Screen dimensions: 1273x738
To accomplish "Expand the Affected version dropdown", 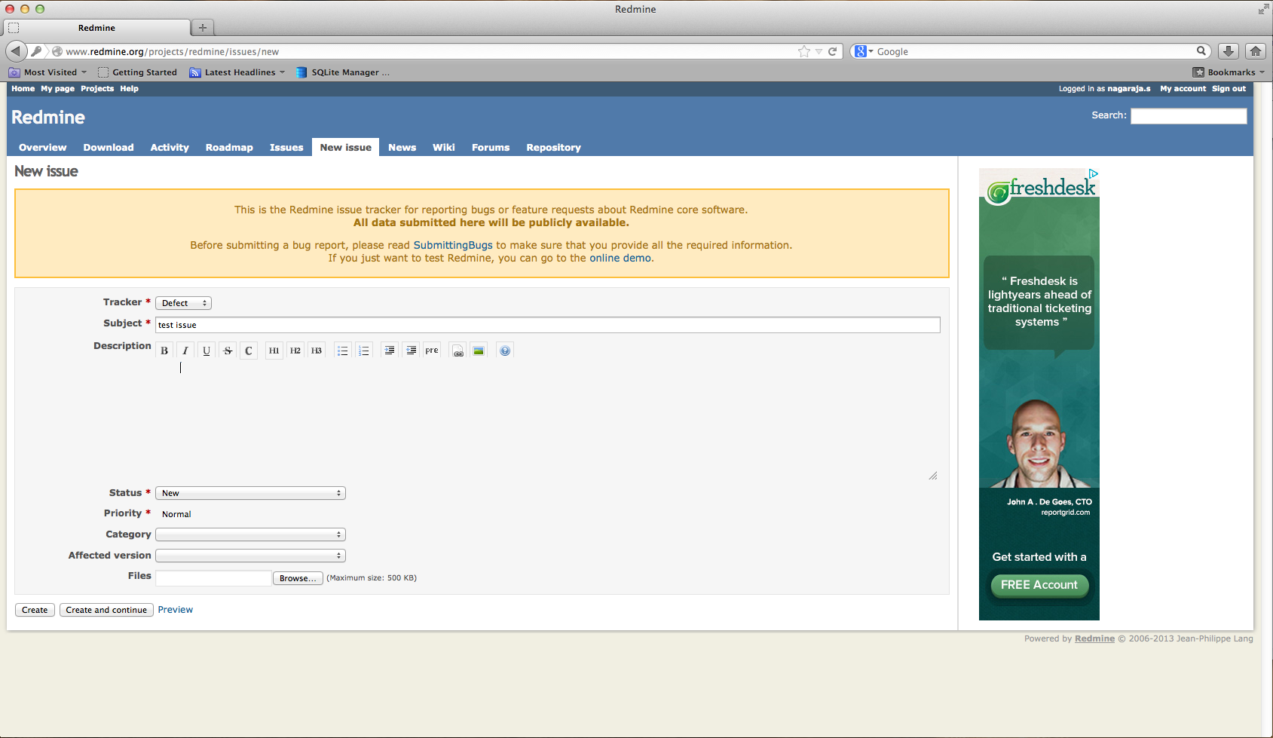I will 250,556.
